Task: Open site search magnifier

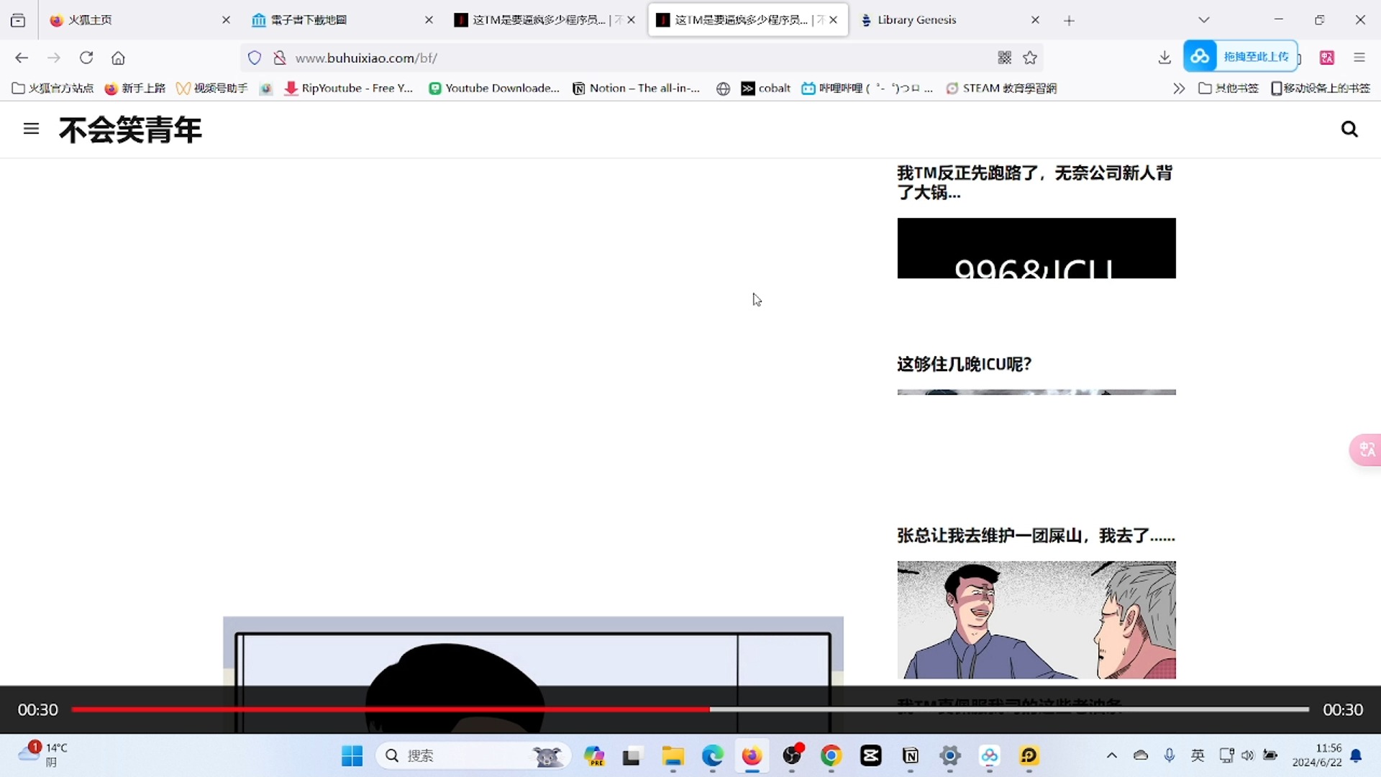Action: [1349, 129]
